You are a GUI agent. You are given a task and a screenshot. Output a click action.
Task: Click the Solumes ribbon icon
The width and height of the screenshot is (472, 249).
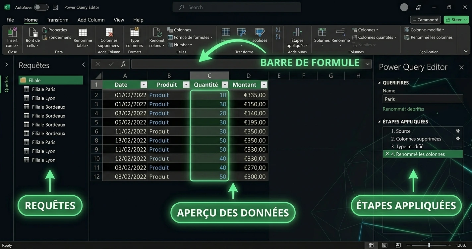(x=322, y=32)
